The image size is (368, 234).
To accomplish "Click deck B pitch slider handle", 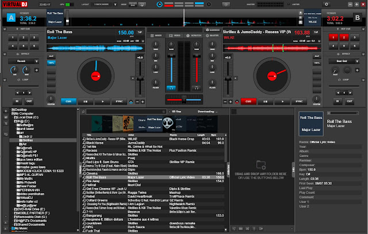I will coord(228,78).
